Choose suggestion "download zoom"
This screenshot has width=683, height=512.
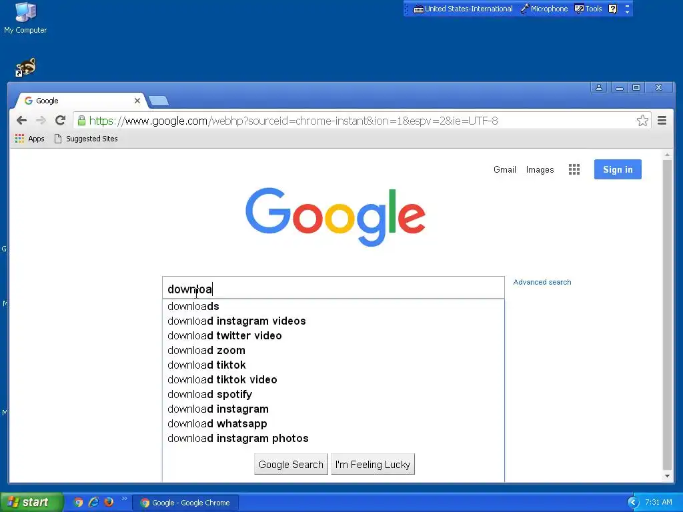pos(333,350)
